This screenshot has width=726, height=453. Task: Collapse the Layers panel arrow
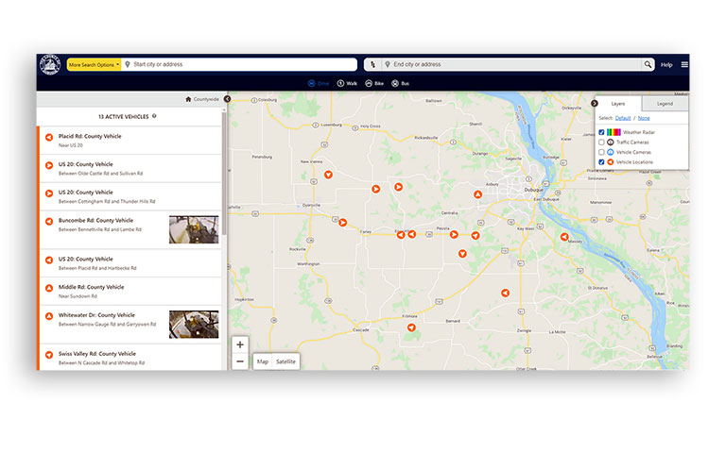tap(594, 103)
